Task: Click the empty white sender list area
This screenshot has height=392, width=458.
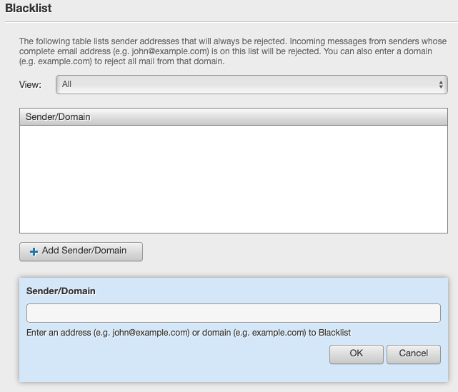Action: click(x=234, y=179)
